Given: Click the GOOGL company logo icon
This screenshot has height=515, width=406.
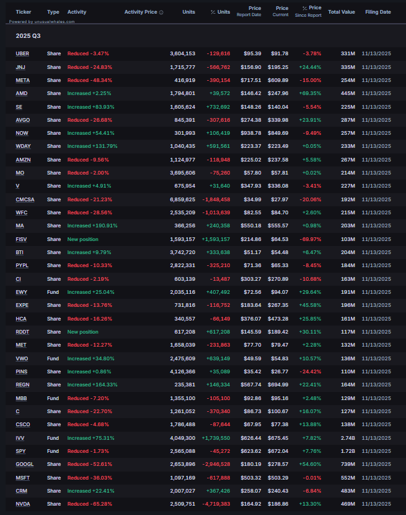Looking at the screenshot, I should coord(10,463).
